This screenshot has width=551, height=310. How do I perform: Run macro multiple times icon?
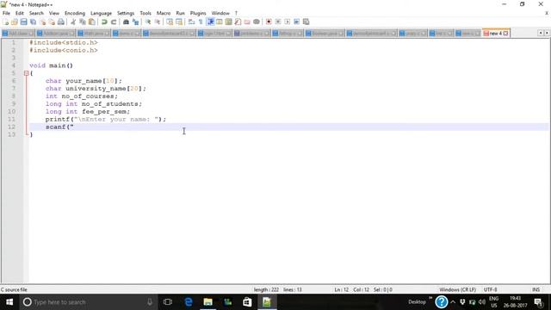click(296, 22)
